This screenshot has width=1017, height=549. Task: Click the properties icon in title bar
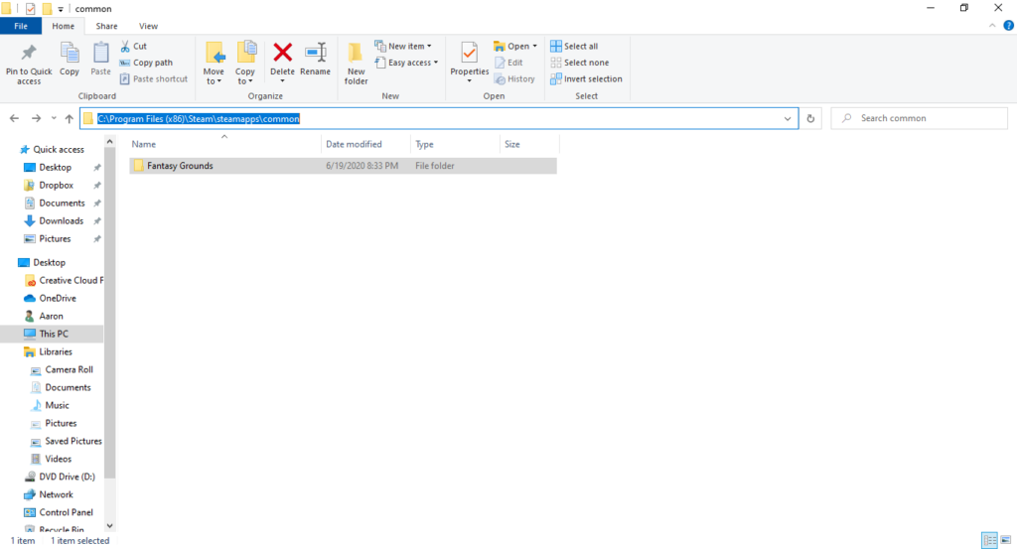coord(30,8)
